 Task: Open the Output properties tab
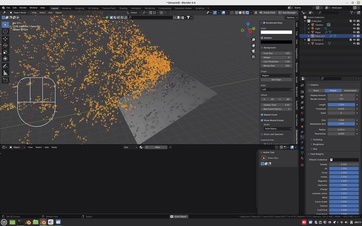click(302, 97)
